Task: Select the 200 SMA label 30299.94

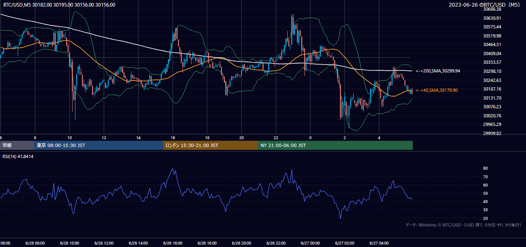Action: click(x=438, y=71)
